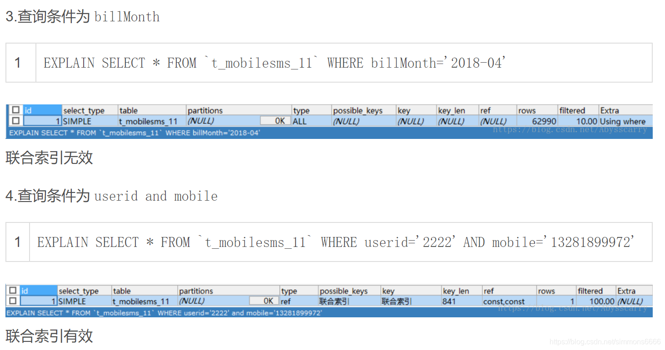Image resolution: width=665 pixels, height=350 pixels.
Task: Select 'table' header in userid-mobile grid
Action: (145, 291)
